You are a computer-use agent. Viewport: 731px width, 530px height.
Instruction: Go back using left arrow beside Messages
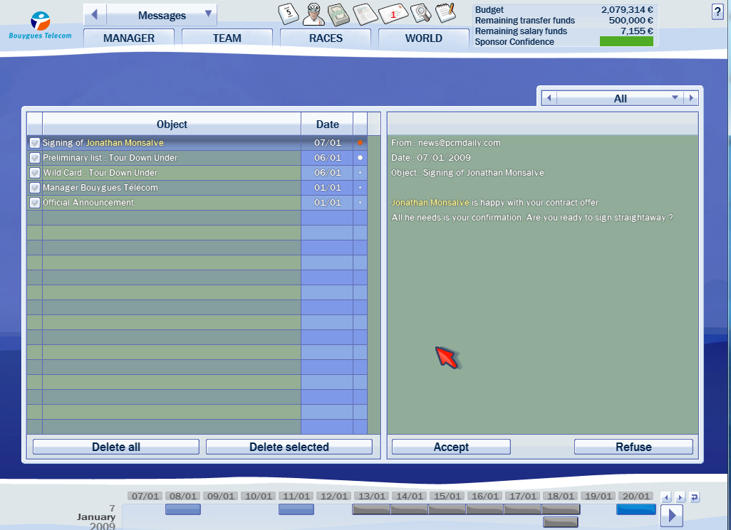click(x=94, y=15)
